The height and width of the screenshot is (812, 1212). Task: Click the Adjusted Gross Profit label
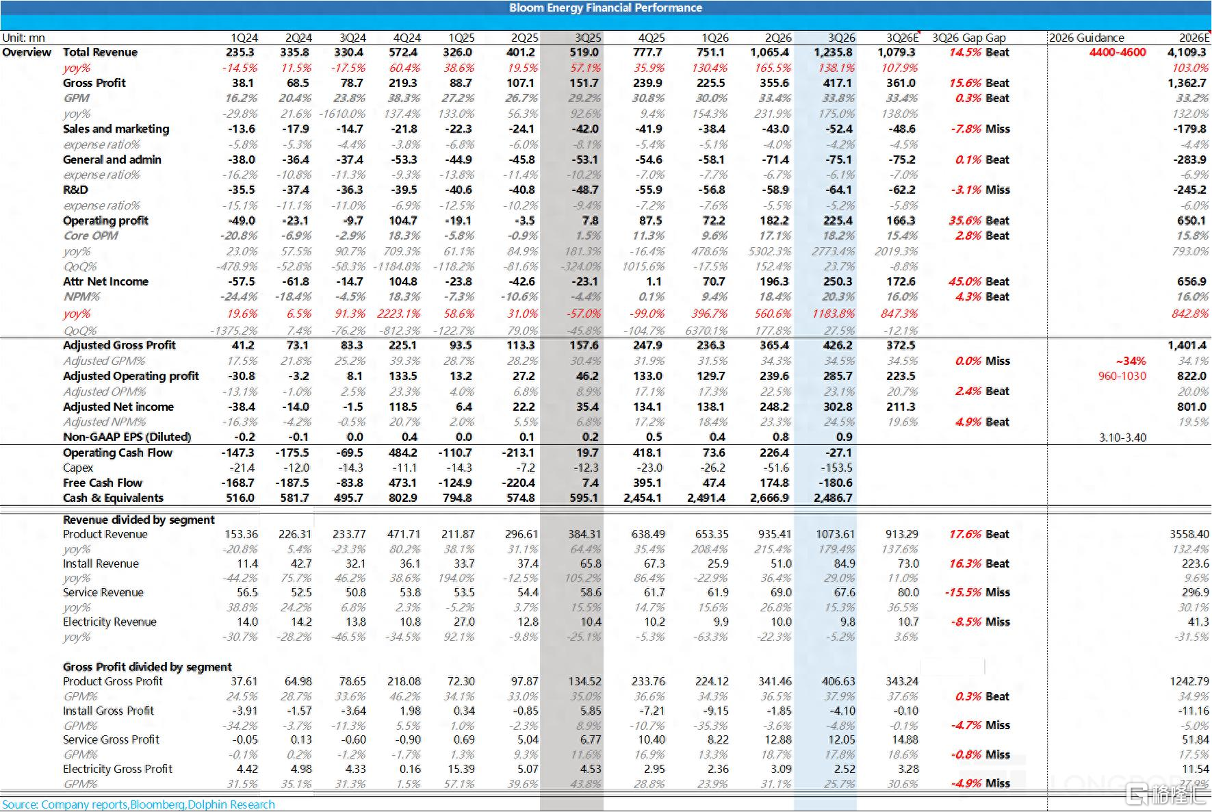pyautogui.click(x=119, y=345)
